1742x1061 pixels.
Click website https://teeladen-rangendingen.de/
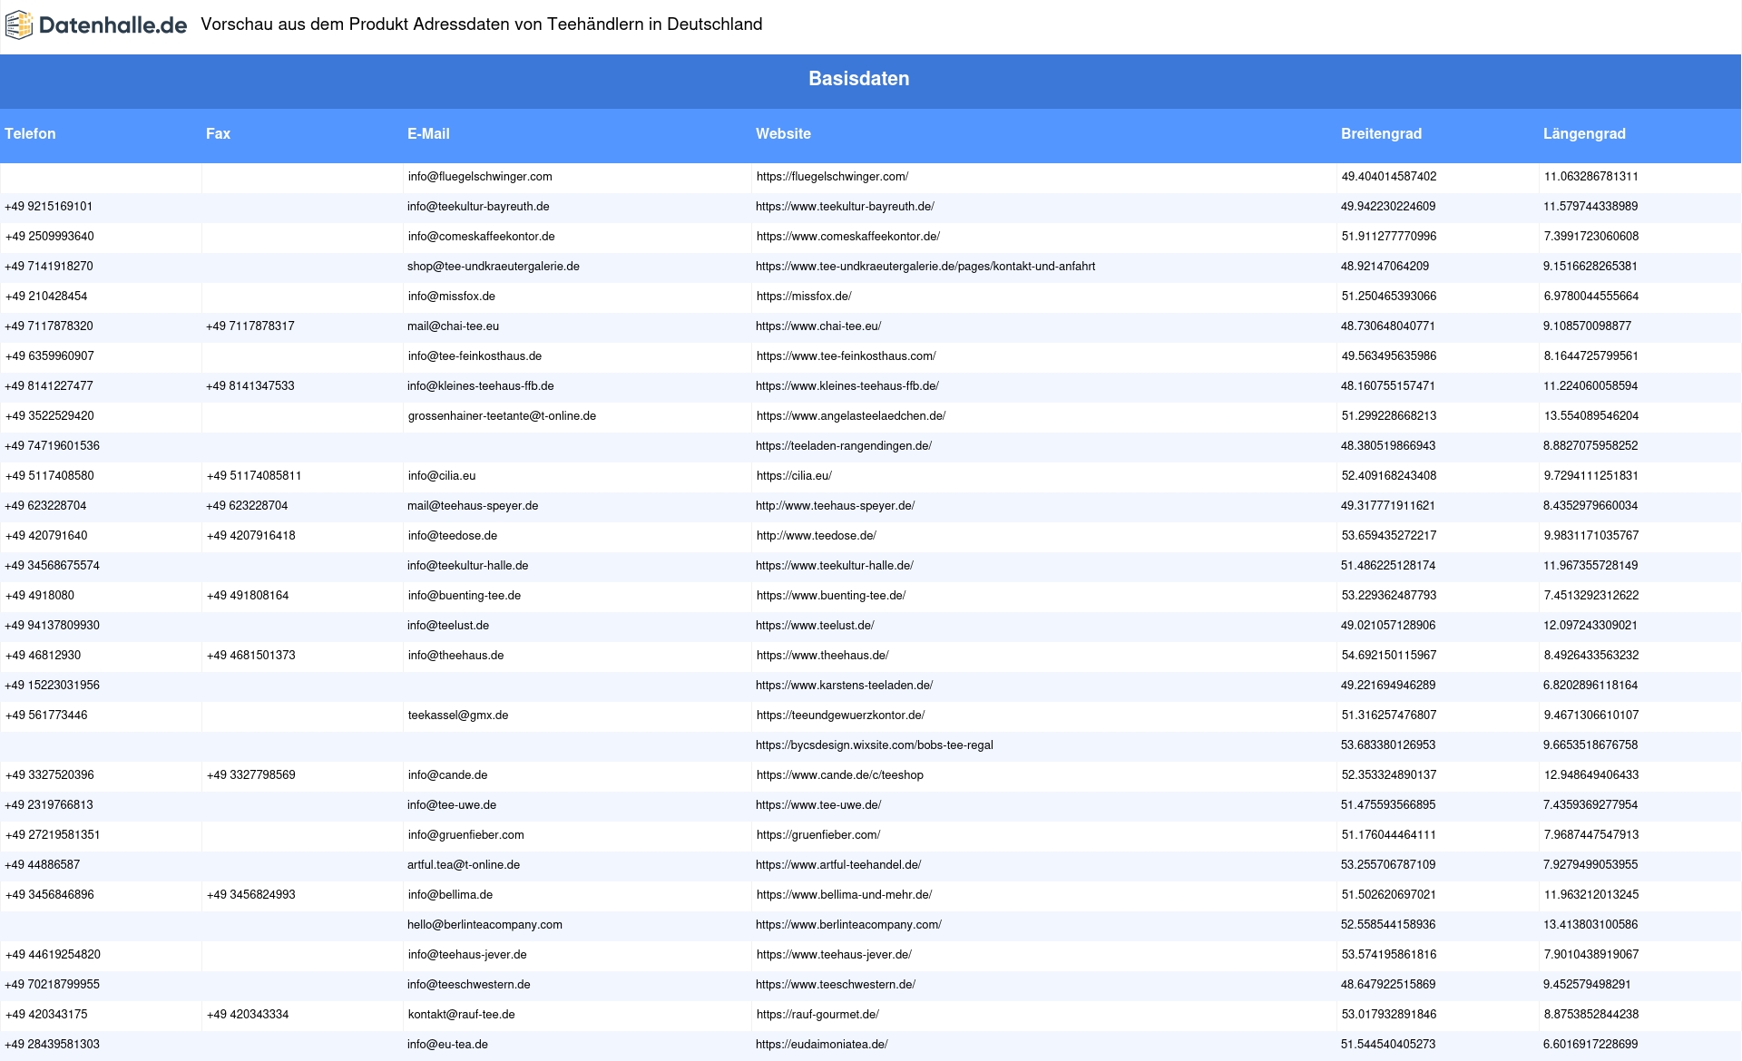pyautogui.click(x=844, y=446)
